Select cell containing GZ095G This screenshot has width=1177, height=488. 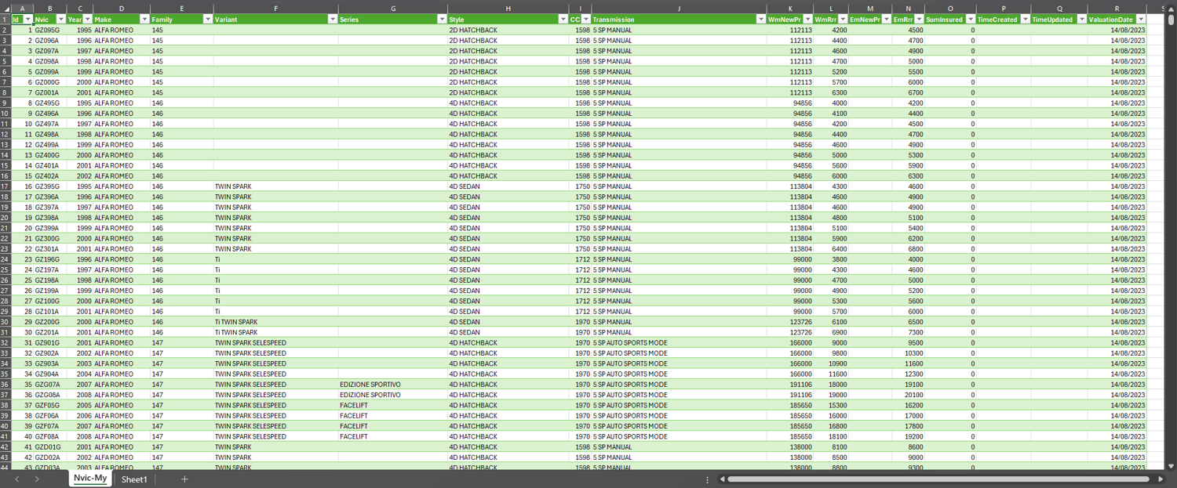(49, 30)
